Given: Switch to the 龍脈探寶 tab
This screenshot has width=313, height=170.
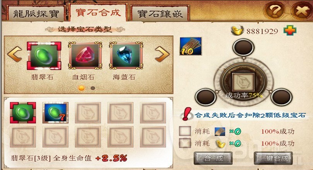Looking at the screenshot, I should [36, 14].
